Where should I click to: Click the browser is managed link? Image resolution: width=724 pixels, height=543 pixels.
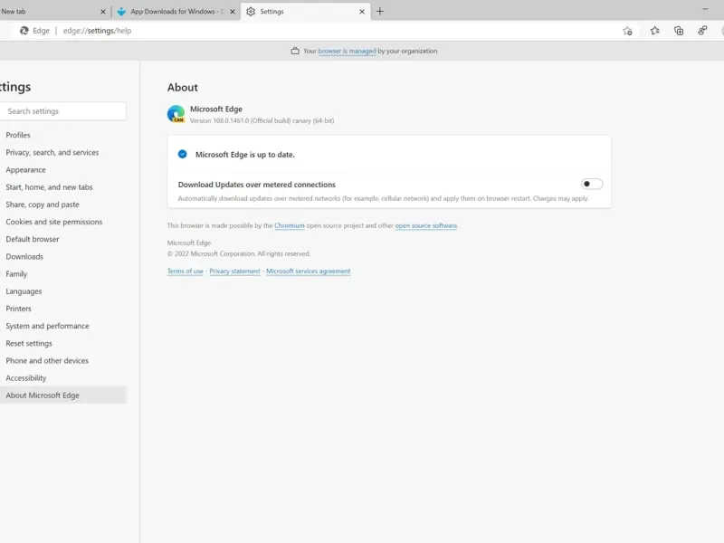(x=347, y=51)
